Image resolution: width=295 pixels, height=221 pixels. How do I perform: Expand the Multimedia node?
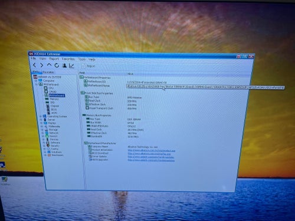click(42, 126)
